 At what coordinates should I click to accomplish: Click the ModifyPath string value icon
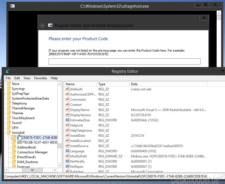pos(67,156)
